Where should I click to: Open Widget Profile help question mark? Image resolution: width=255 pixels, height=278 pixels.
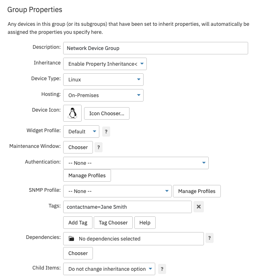[106, 132]
